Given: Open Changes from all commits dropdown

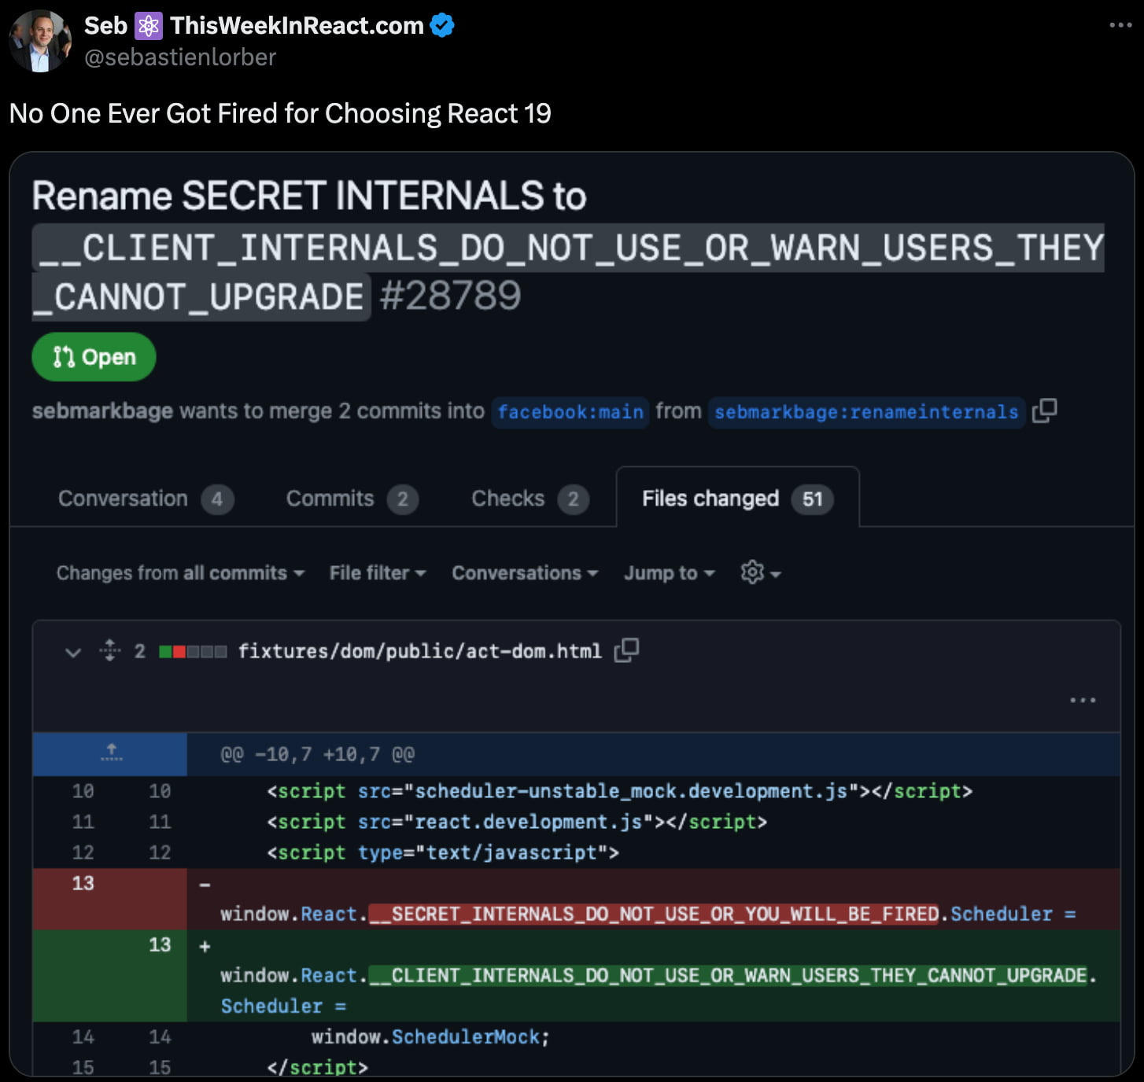Looking at the screenshot, I should (180, 573).
